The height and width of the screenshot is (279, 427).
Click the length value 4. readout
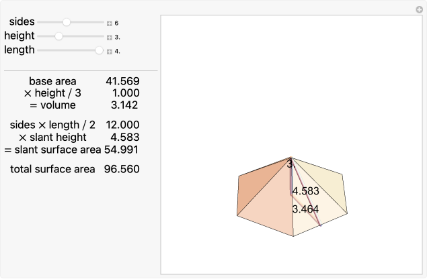tap(117, 51)
